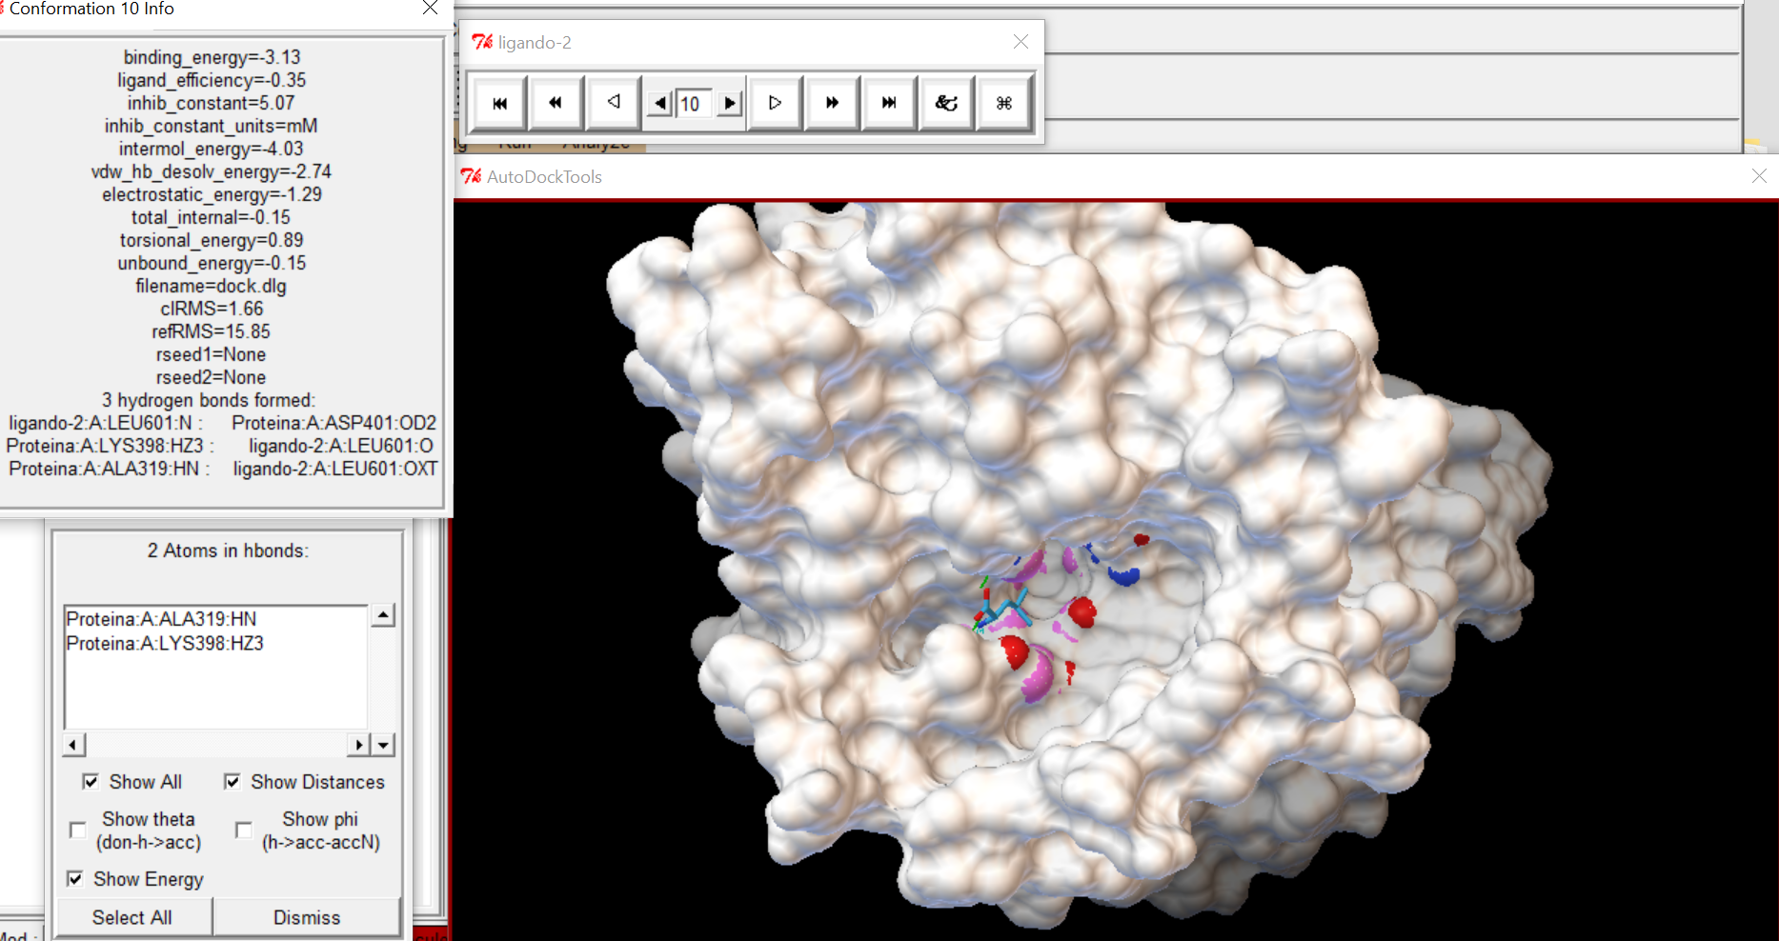Enable Show phi (h->acc-accN) checkbox

244,830
